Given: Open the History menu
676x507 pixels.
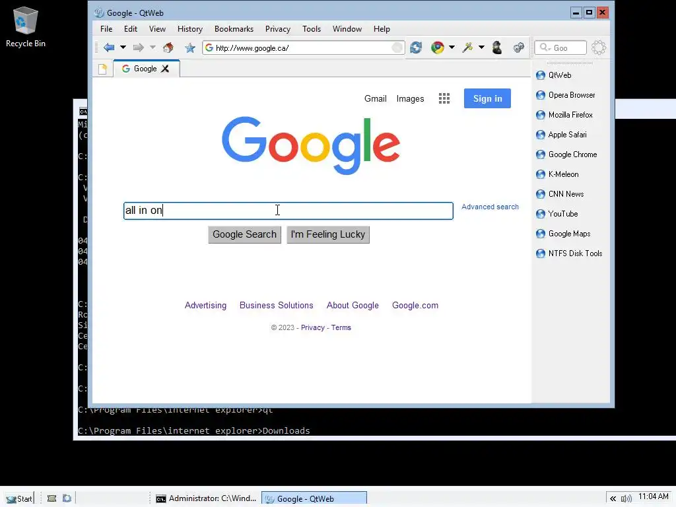Looking at the screenshot, I should [189, 29].
